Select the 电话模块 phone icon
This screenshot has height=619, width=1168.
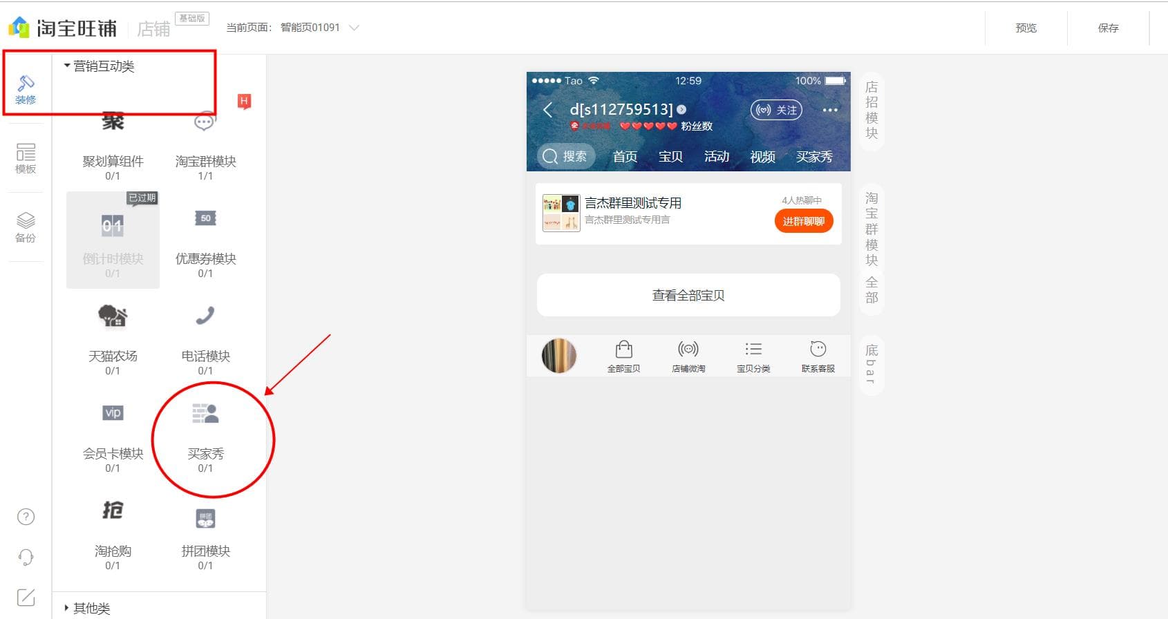[205, 316]
